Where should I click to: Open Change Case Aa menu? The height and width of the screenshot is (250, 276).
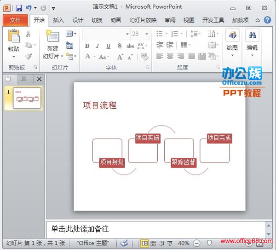[104, 57]
